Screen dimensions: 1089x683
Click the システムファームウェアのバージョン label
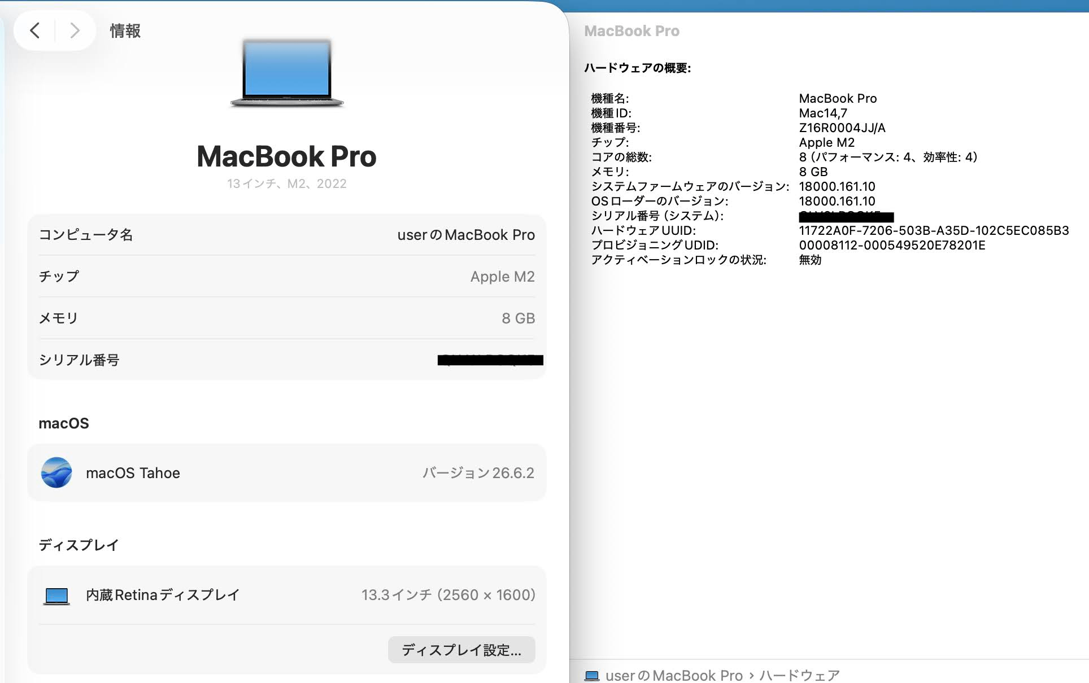pos(690,187)
